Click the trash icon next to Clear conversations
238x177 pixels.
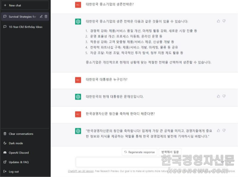(5, 134)
